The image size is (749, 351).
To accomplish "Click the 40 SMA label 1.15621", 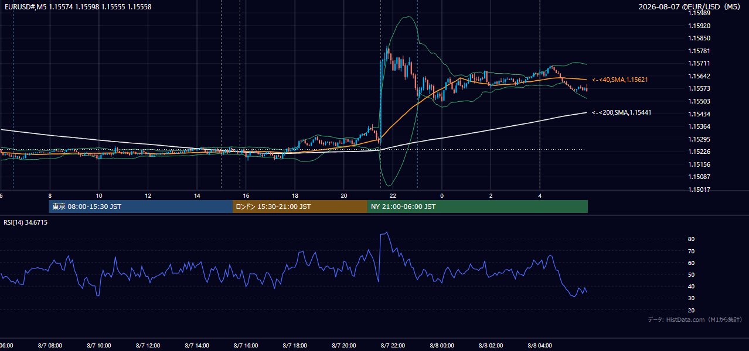I will click(619, 80).
